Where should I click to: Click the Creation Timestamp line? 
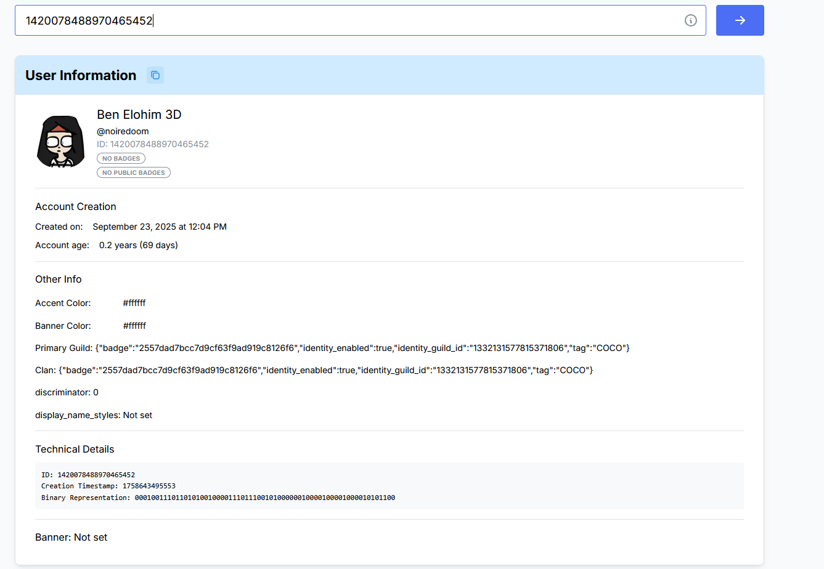(108, 486)
